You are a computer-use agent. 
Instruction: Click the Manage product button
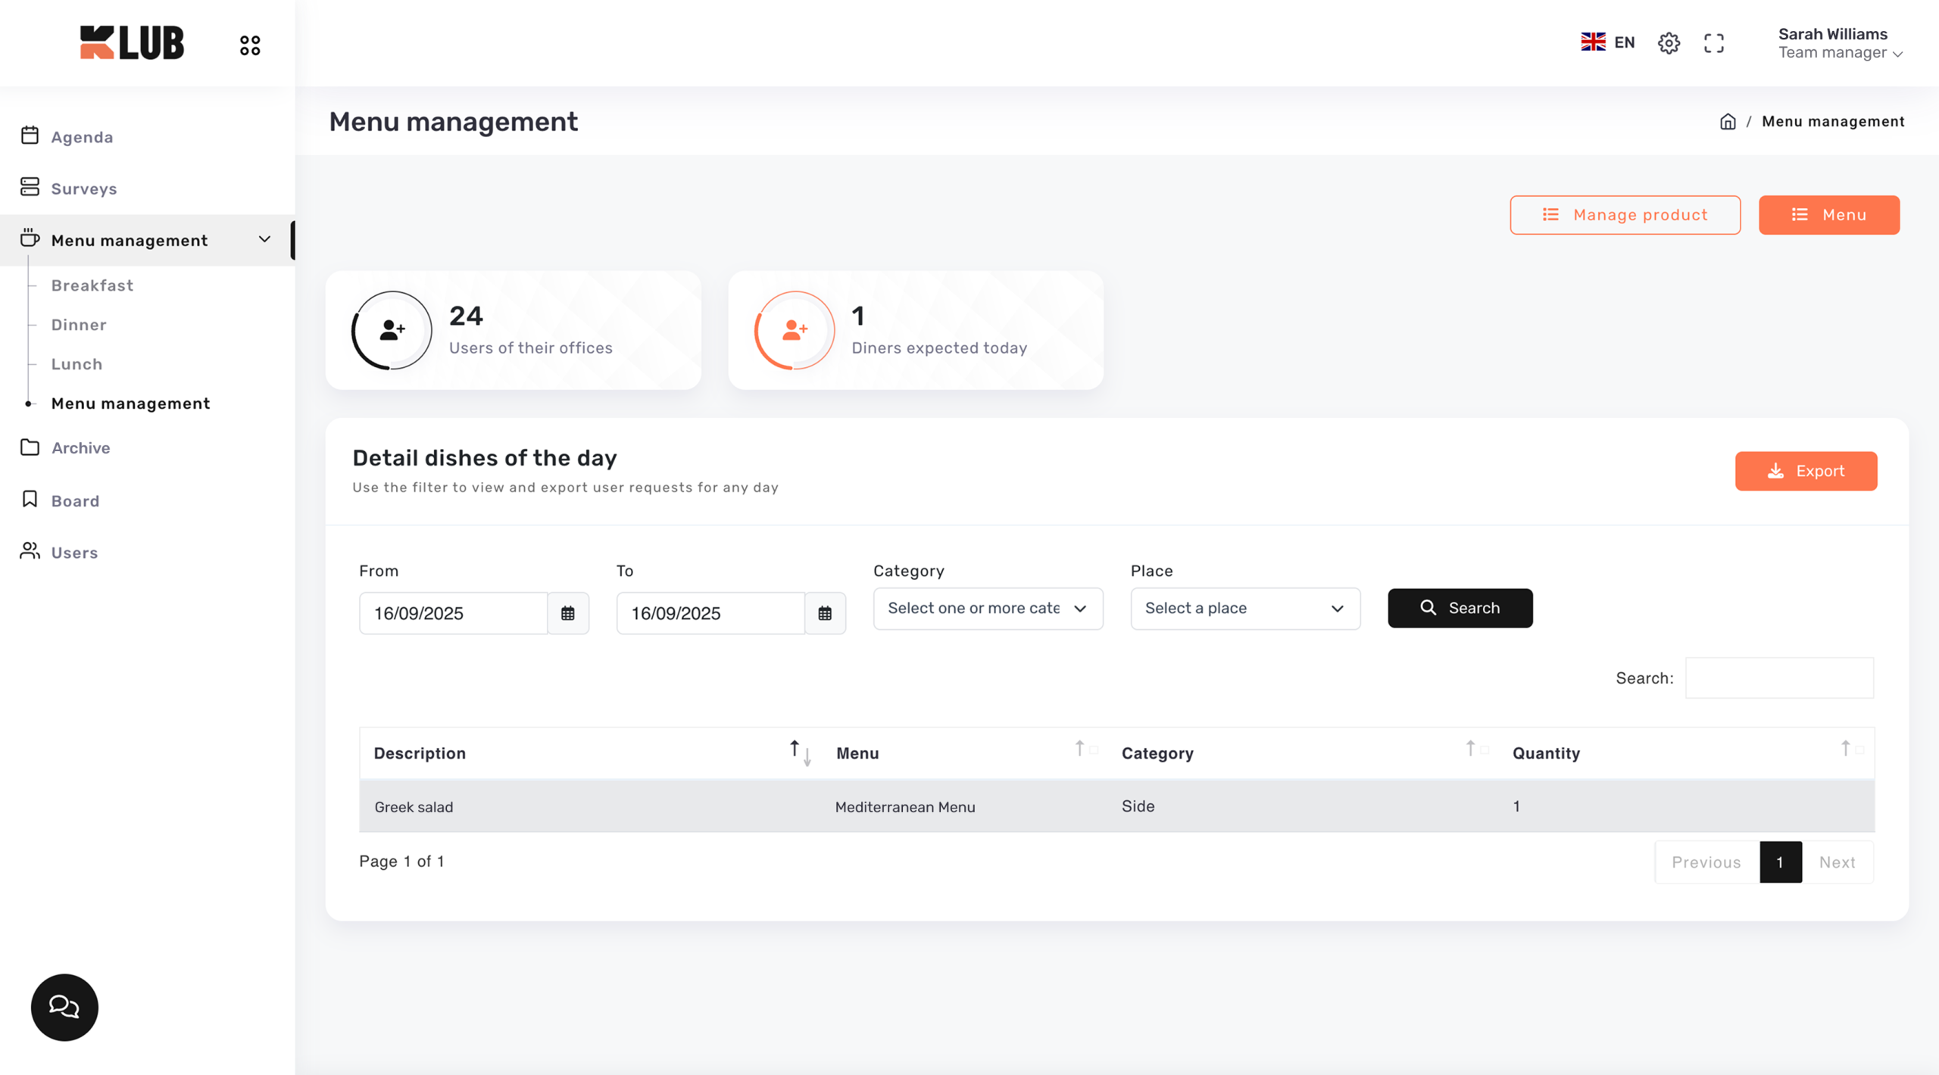pos(1625,215)
